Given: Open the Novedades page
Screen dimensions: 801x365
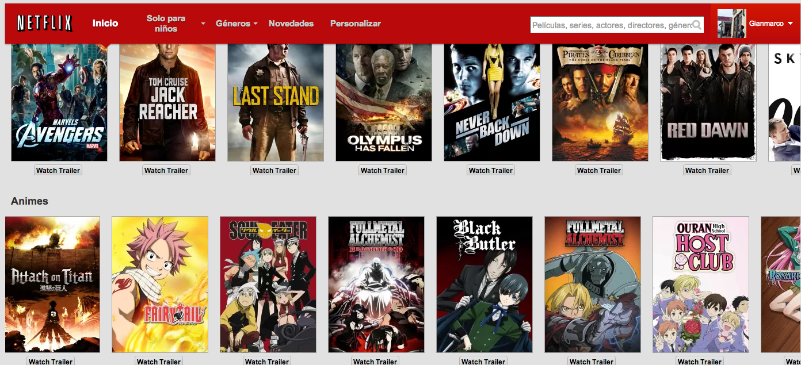Looking at the screenshot, I should point(291,24).
